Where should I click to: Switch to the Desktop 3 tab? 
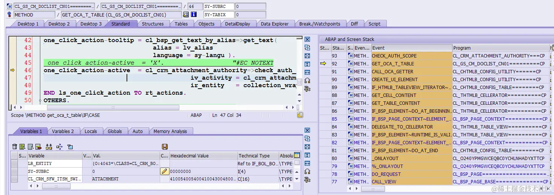pyautogui.click(x=91, y=24)
